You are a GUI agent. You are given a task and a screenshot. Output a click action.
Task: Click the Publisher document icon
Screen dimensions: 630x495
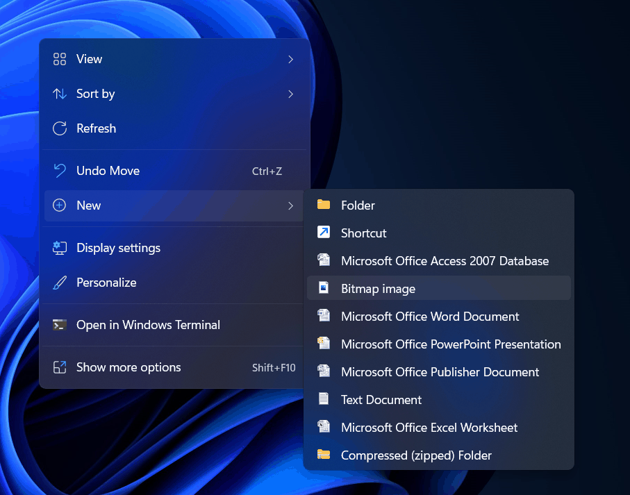324,371
